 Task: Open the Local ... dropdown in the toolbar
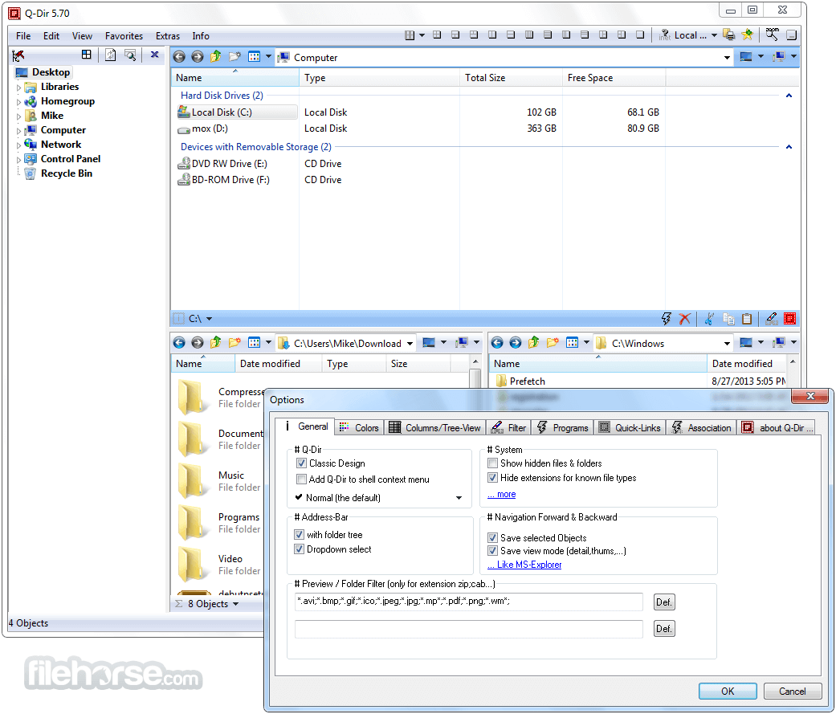(715, 35)
